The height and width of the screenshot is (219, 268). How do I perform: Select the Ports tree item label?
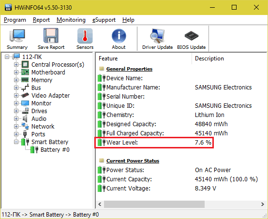click(38, 134)
